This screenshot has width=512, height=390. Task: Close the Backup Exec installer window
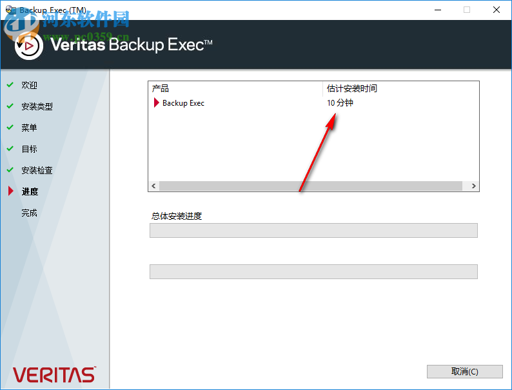[x=497, y=10]
